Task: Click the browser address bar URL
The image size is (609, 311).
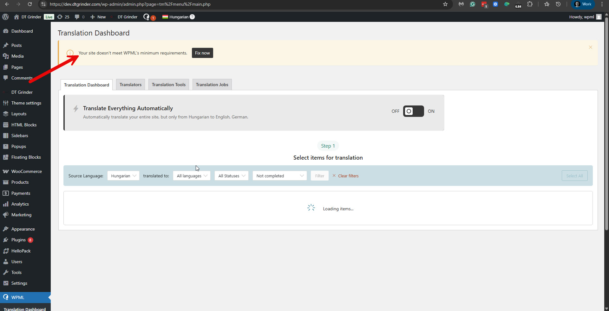Action: pos(130,4)
